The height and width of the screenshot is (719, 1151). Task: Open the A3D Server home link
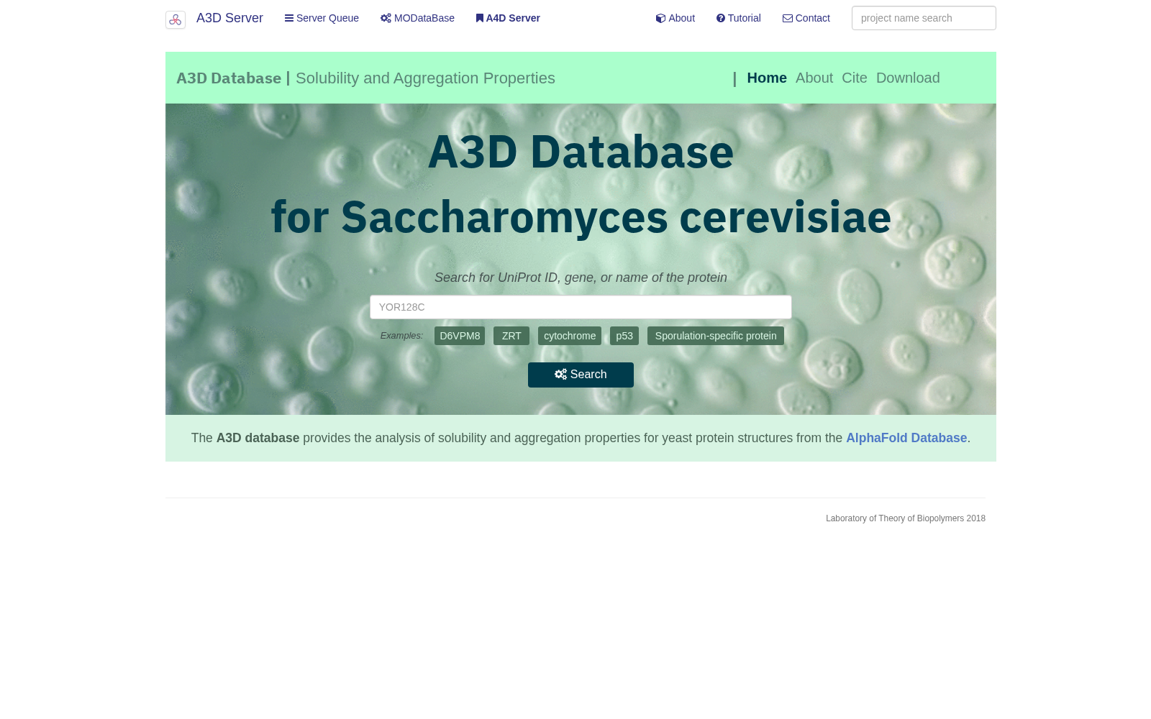(x=229, y=18)
